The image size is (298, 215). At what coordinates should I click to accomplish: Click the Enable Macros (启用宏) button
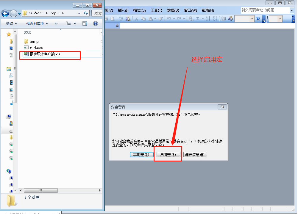click(x=168, y=155)
